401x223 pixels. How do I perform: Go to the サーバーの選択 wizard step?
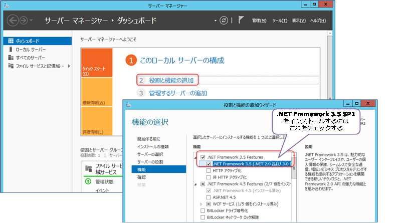(150, 154)
